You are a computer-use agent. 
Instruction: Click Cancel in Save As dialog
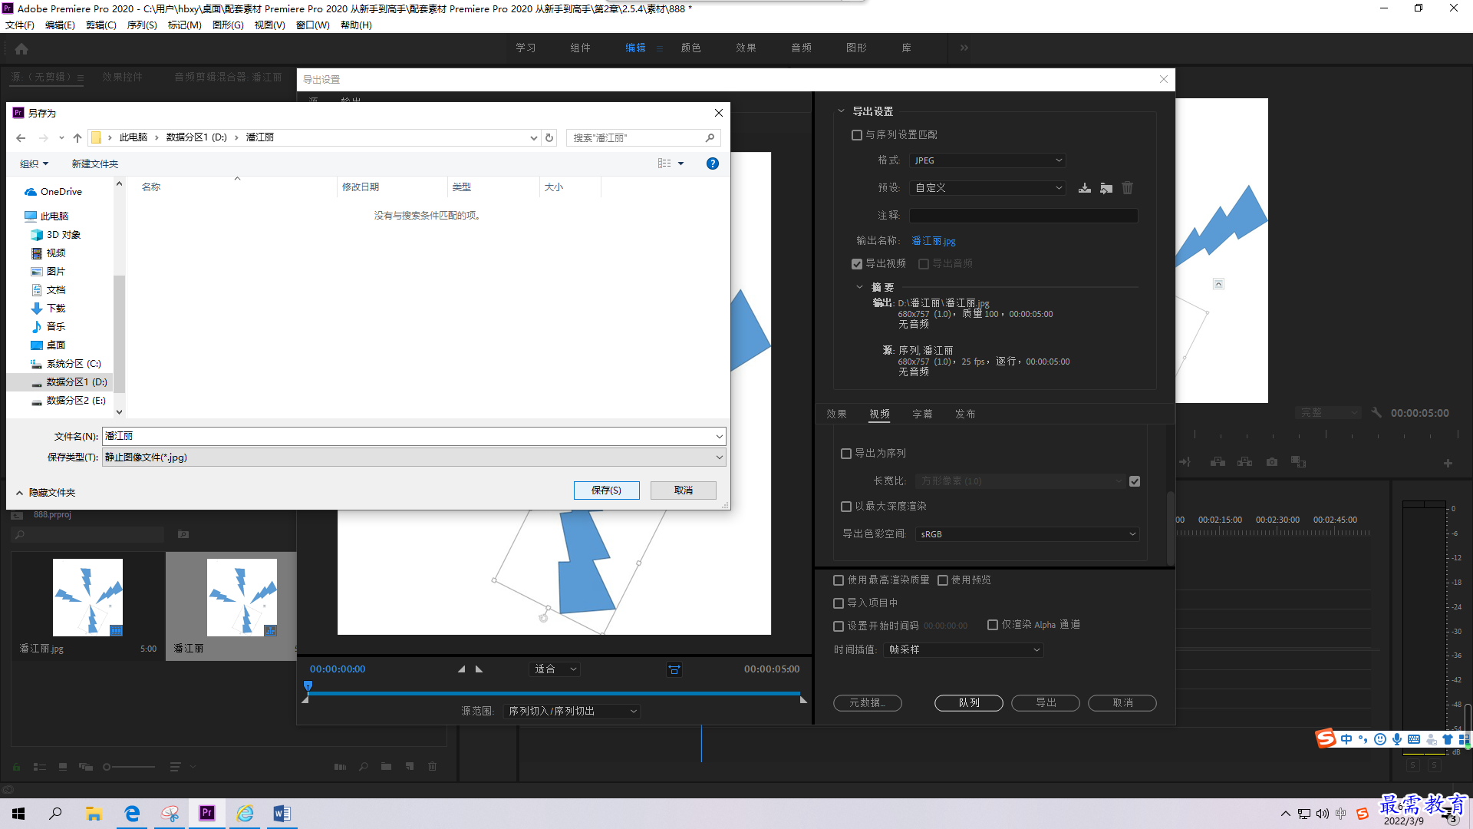[684, 490]
